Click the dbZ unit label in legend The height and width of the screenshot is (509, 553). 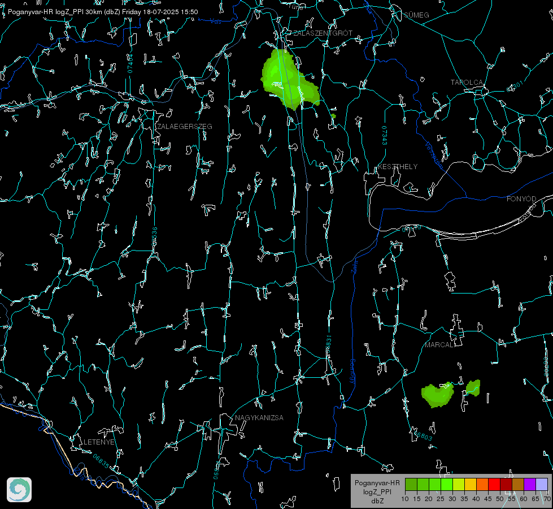tap(377, 501)
